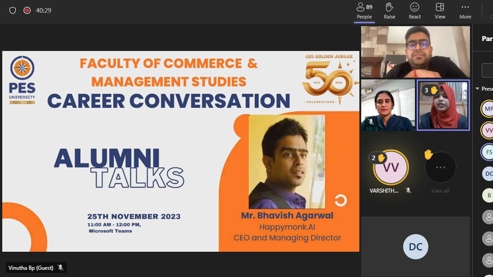The image size is (493, 277).
Task: Click the Vinutha Bp (Guest) name label
Action: (29, 268)
